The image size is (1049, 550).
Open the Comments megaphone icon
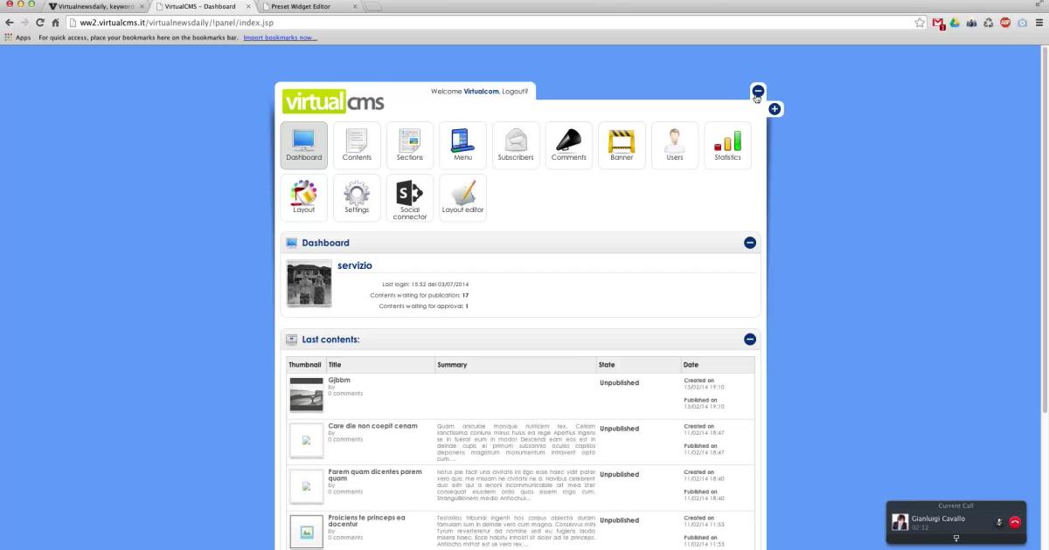pyautogui.click(x=568, y=144)
